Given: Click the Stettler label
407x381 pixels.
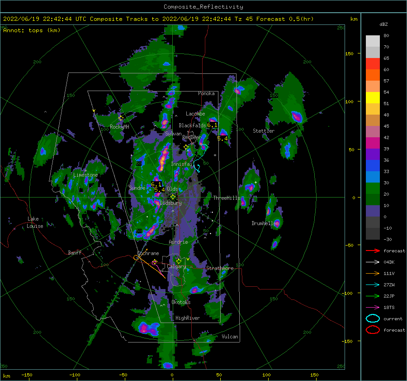Looking at the screenshot, I should click(264, 131).
